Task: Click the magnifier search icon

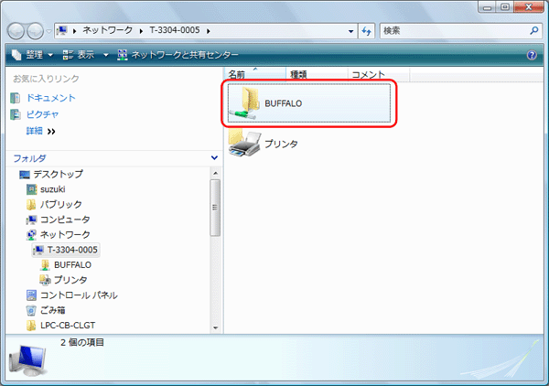Action: click(534, 31)
